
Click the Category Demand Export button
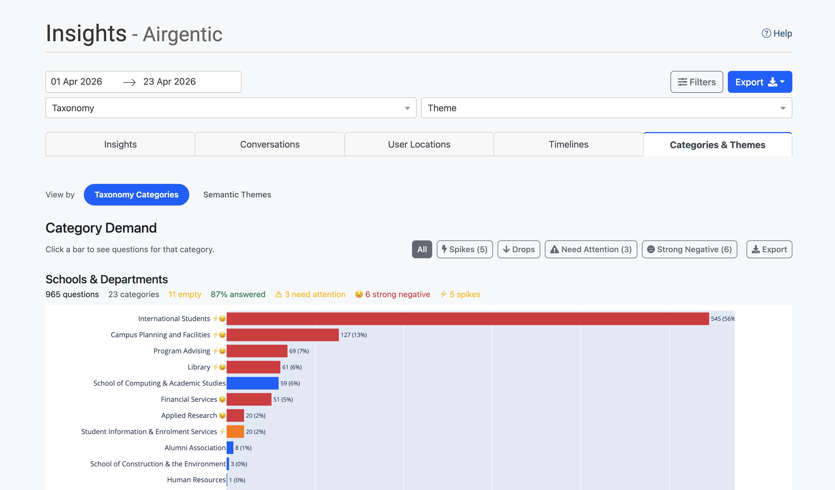[769, 249]
